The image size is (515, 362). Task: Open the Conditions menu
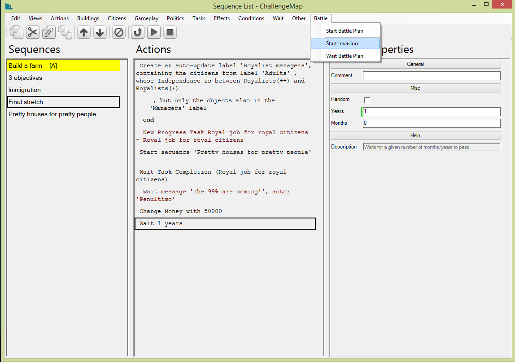pos(251,18)
